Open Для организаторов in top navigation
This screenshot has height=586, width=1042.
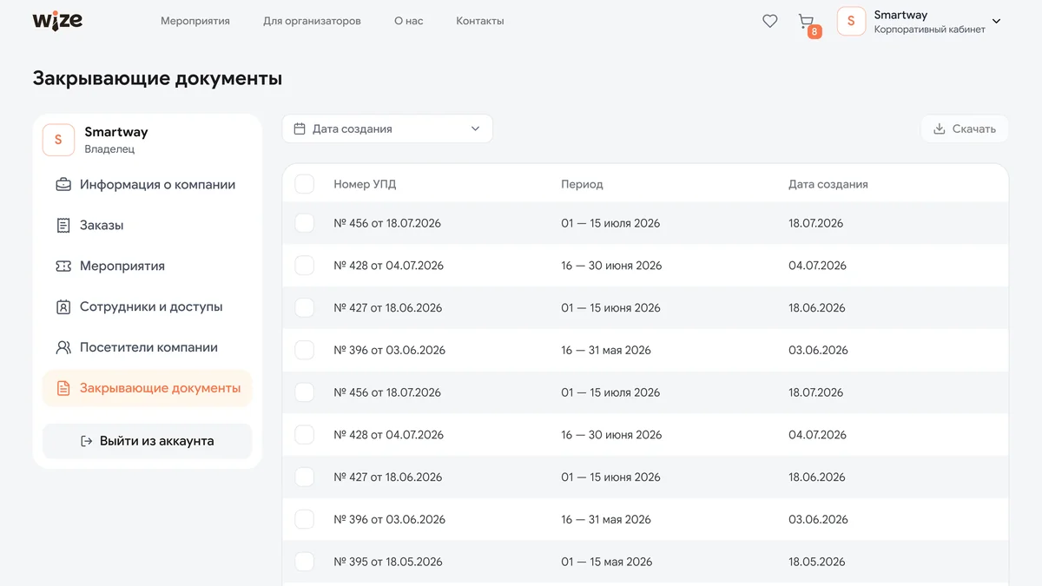pyautogui.click(x=312, y=21)
